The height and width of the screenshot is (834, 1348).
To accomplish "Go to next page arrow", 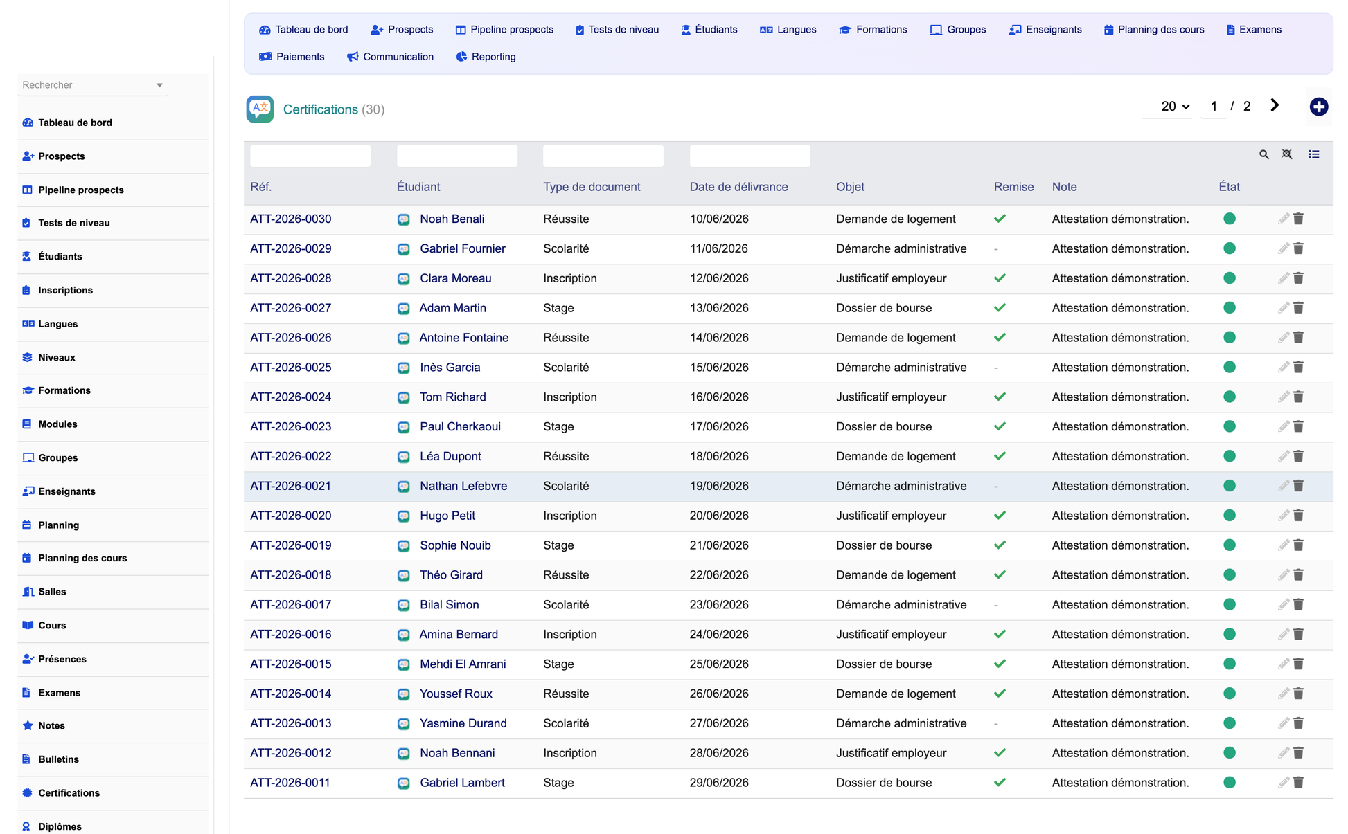I will coord(1275,105).
